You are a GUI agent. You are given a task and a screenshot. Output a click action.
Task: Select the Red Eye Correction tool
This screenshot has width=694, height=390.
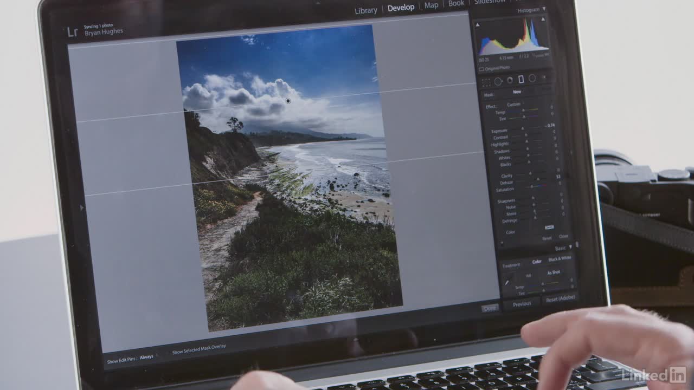coord(510,80)
